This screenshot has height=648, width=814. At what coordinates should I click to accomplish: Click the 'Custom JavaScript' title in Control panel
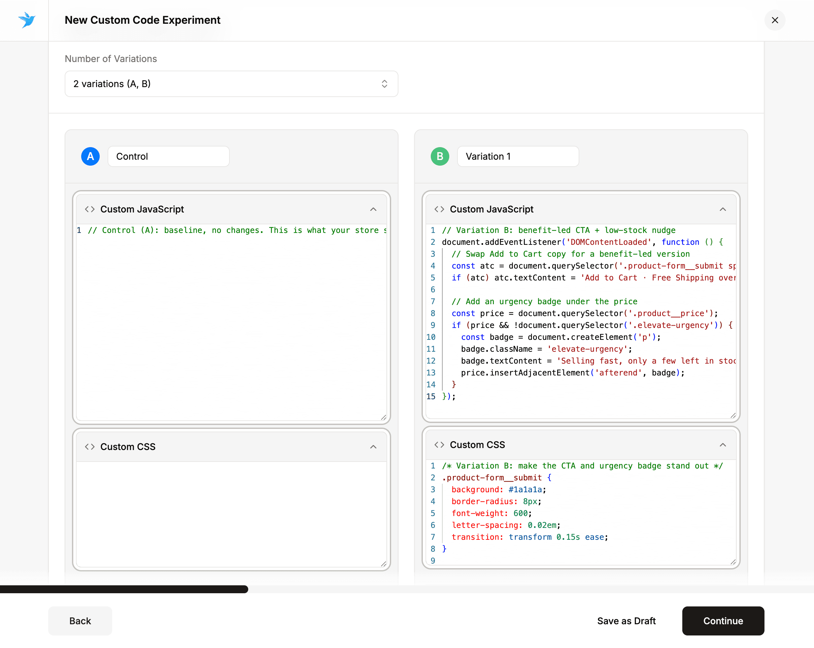pos(142,209)
